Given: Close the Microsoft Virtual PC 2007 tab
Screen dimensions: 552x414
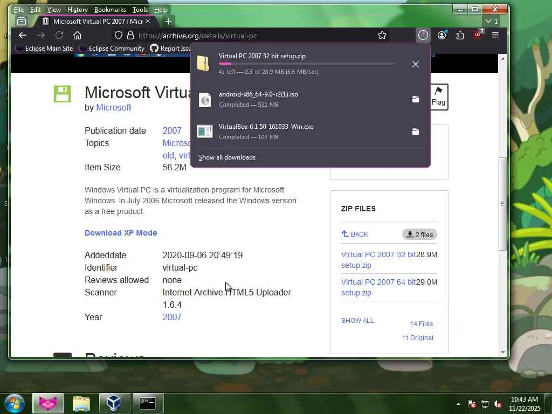Looking at the screenshot, I should click(148, 22).
